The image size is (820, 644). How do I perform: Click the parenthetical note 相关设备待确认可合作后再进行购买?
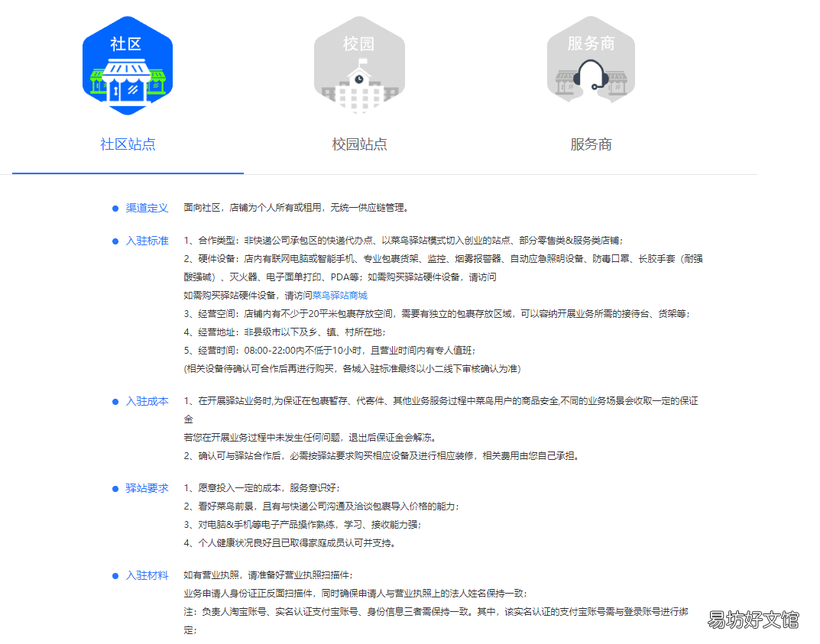352,368
